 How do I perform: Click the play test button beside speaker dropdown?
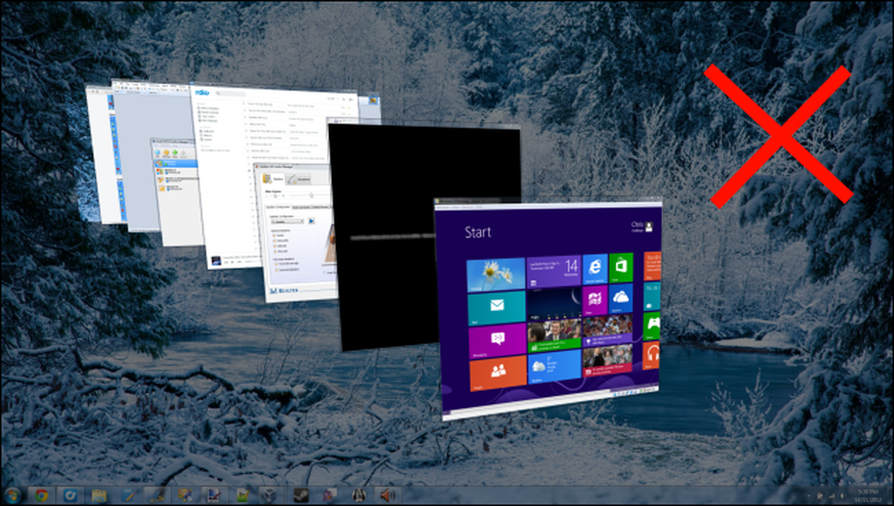(x=311, y=221)
